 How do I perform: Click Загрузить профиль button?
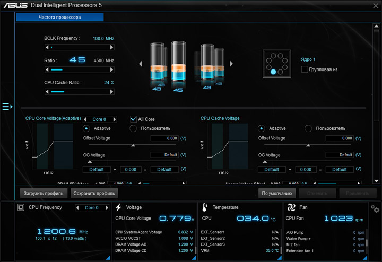pos(44,194)
